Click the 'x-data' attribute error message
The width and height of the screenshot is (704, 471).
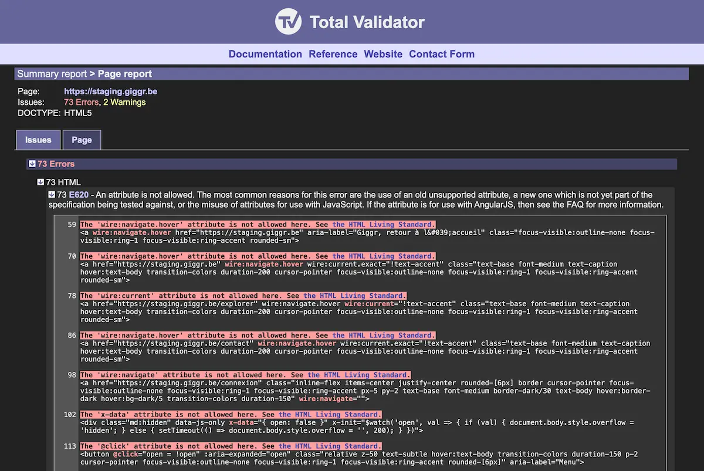click(x=231, y=415)
